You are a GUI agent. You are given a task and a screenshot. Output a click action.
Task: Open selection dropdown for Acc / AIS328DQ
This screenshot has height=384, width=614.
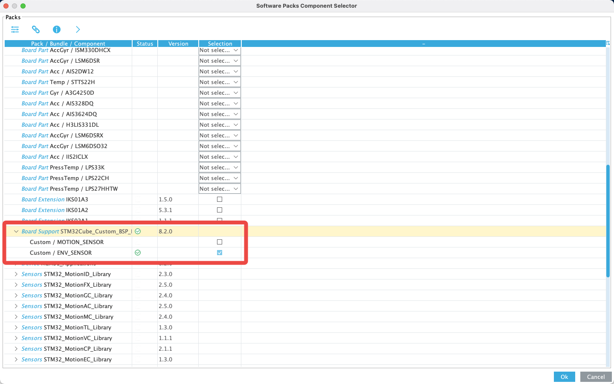click(x=220, y=103)
